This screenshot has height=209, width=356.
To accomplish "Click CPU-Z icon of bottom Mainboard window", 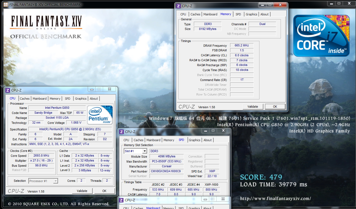I will coord(121,200).
